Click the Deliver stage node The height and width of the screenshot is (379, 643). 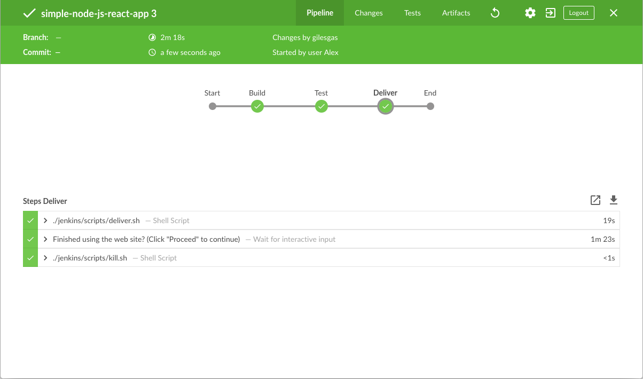[385, 106]
